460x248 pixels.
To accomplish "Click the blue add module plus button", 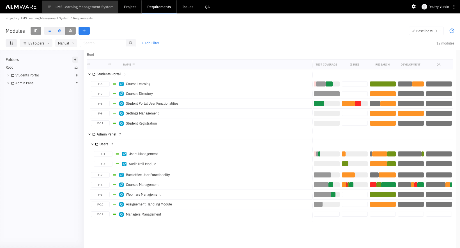I will click(84, 31).
